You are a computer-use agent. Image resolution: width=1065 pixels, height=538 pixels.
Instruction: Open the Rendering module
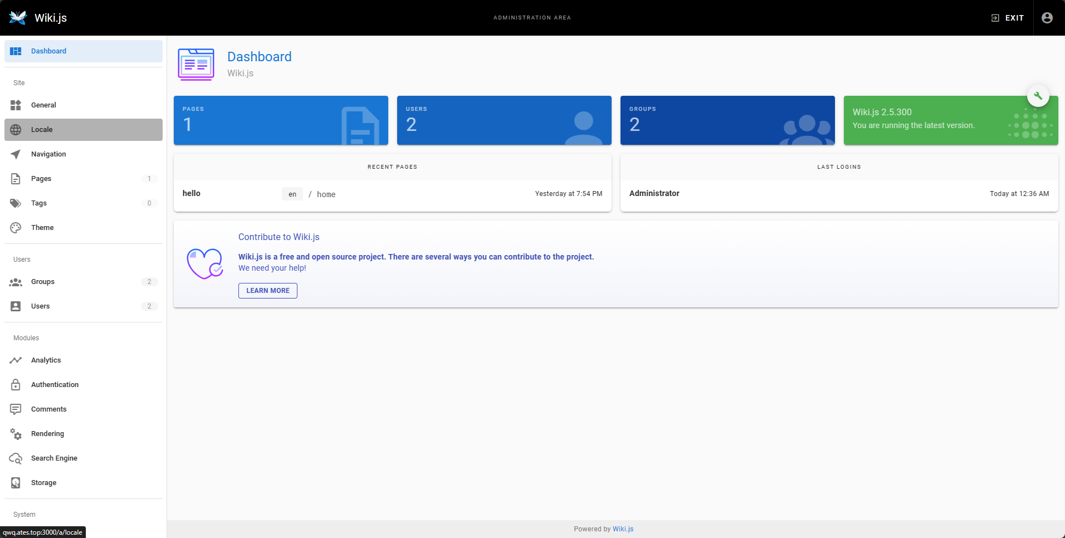(x=84, y=434)
